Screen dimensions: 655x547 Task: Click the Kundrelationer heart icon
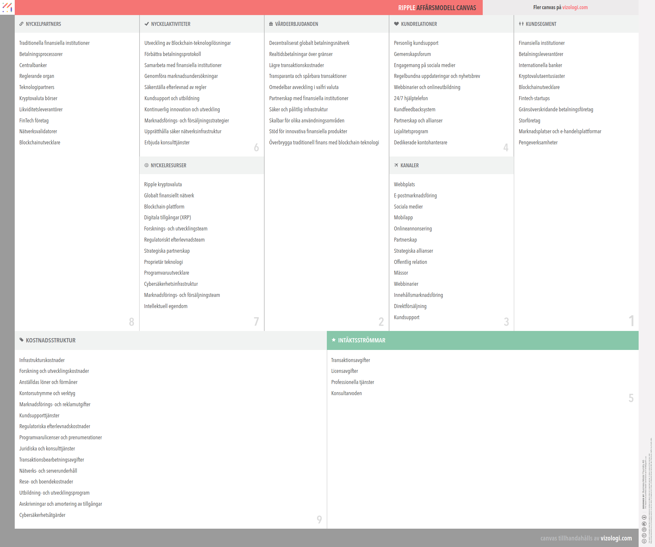point(396,24)
